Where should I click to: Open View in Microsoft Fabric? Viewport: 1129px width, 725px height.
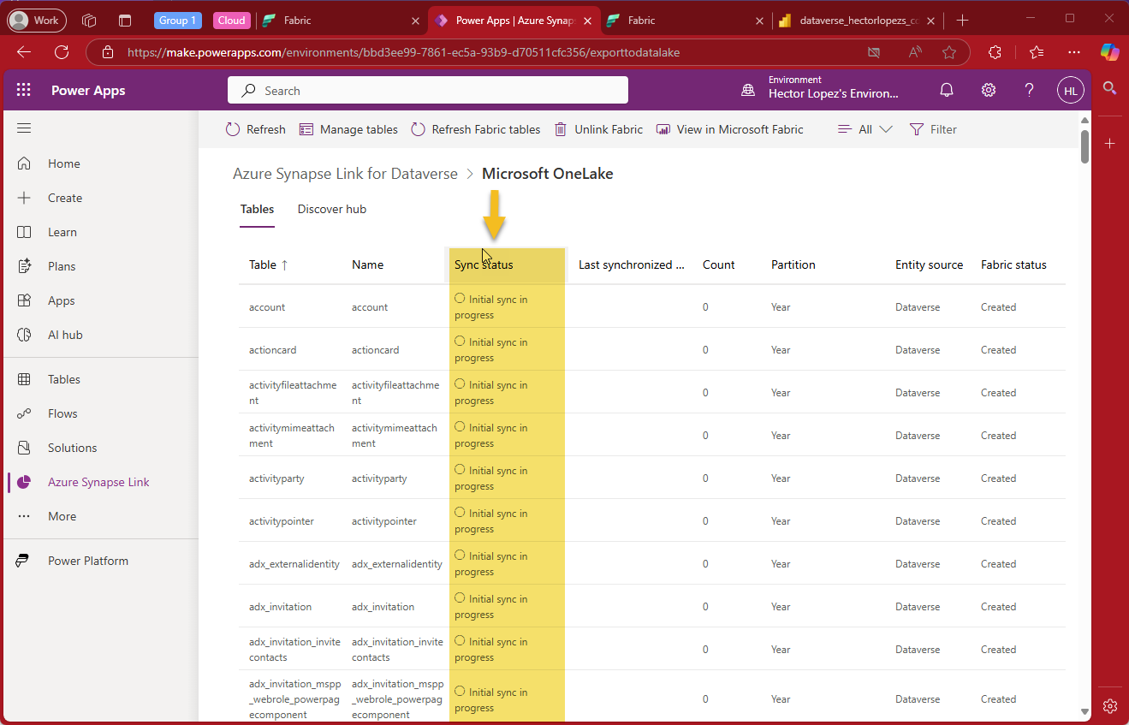(x=729, y=129)
